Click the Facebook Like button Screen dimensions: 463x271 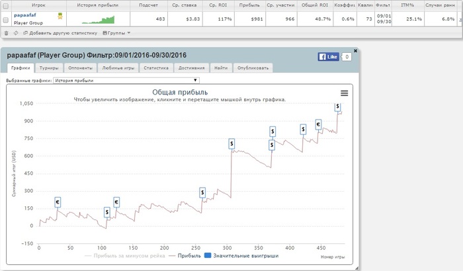(x=328, y=57)
